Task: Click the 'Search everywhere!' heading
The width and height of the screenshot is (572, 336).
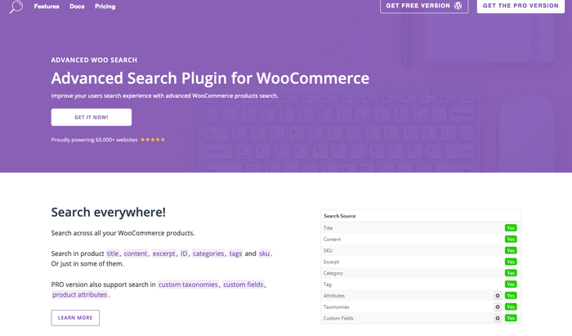Action: tap(109, 213)
